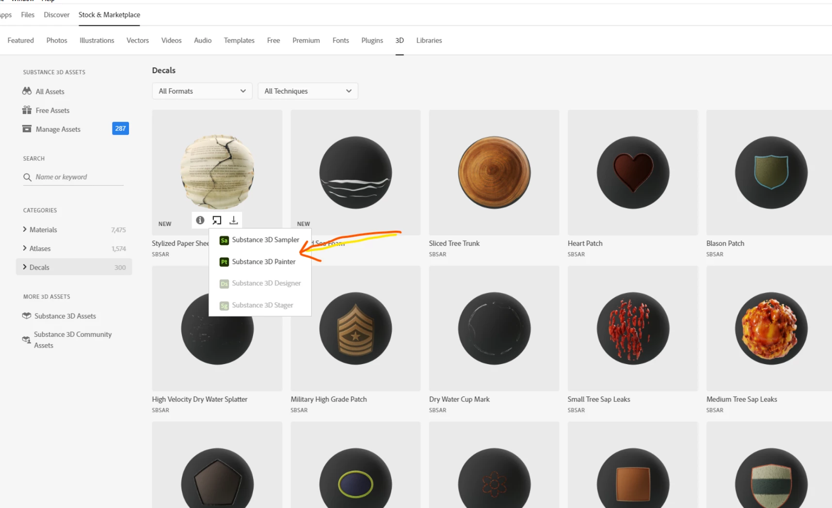832x508 pixels.
Task: Open the Vectors tab
Action: (x=138, y=40)
